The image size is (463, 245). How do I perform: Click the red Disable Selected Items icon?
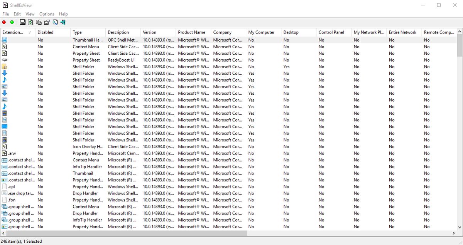[x=4, y=23]
